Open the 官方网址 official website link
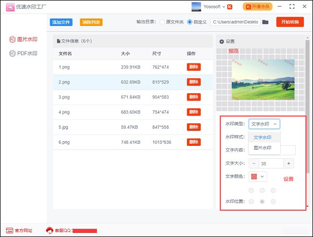The image size is (313, 237). tap(24, 231)
